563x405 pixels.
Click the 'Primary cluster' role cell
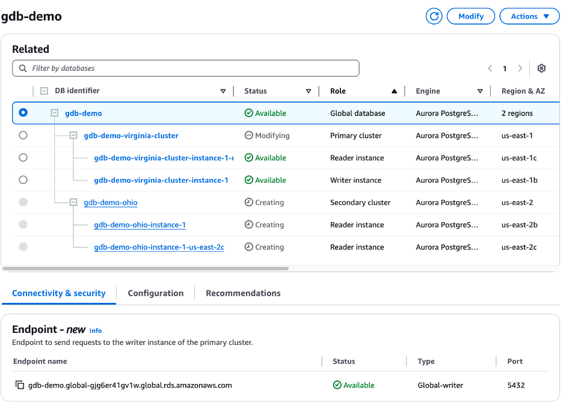coord(356,136)
